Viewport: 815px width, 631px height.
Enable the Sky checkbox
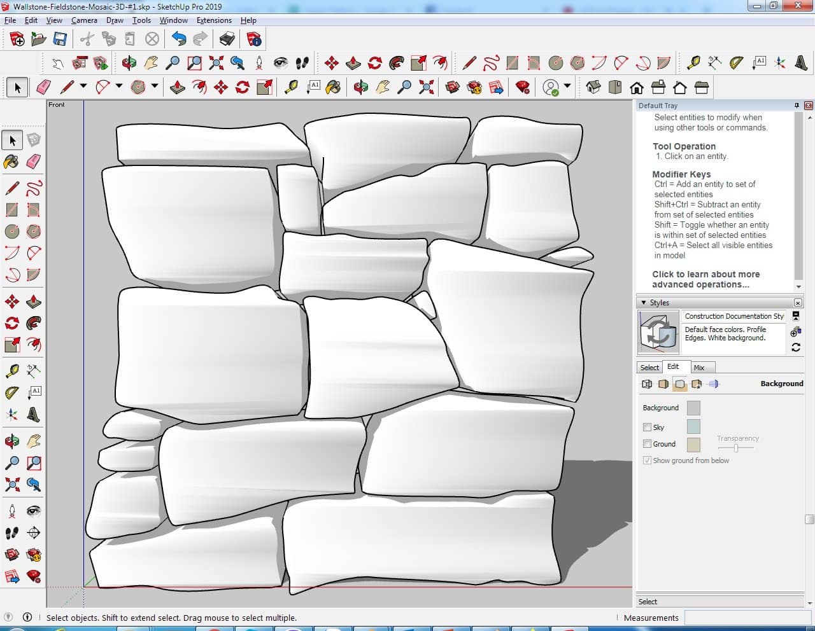[x=647, y=427]
